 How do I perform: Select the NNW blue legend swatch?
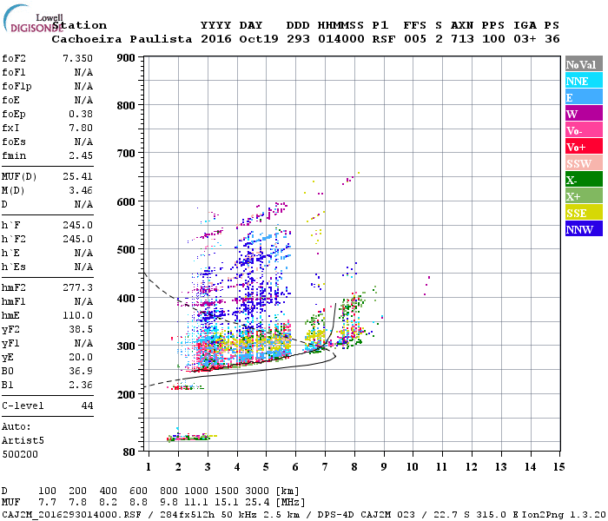coord(584,228)
